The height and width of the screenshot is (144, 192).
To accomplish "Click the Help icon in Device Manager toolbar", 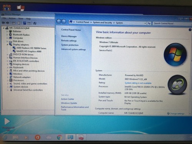I will point(25,23).
